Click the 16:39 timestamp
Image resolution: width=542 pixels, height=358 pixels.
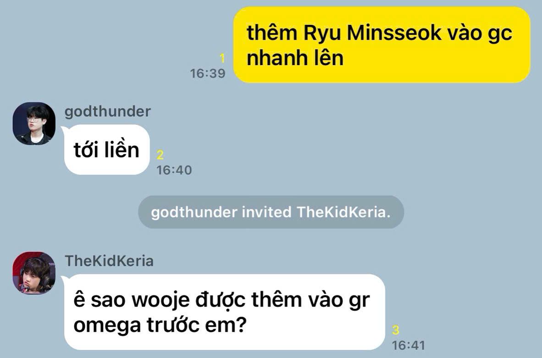tap(207, 73)
